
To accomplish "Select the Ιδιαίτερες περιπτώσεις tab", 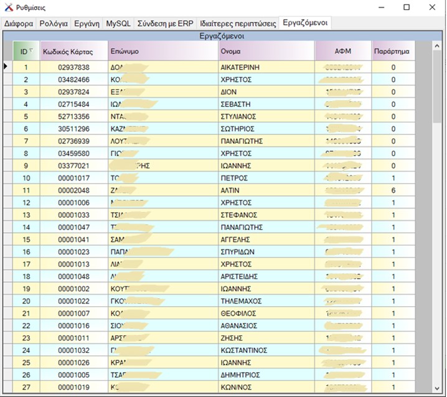I will click(x=238, y=23).
